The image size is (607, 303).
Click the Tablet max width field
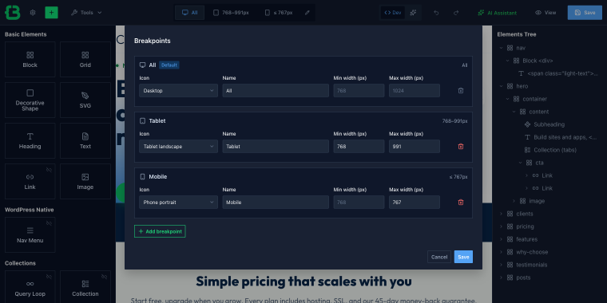415,147
